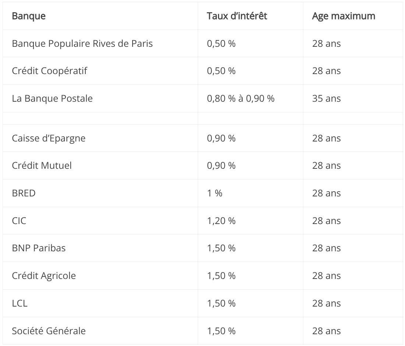Screen dimensions: 405x346
Task: Click the "1,20 %" interest rate cell
Action: [221, 221]
